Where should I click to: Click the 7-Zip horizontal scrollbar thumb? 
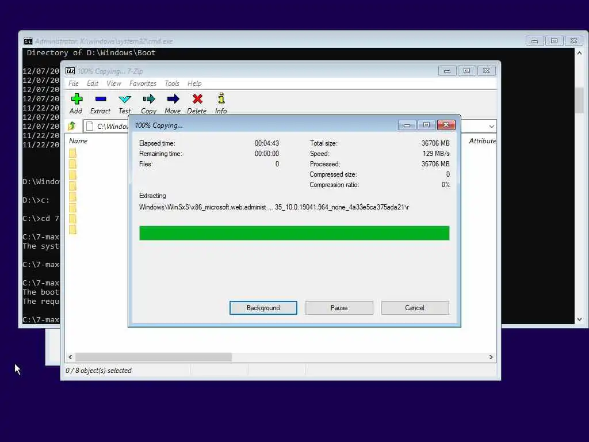pos(153,357)
